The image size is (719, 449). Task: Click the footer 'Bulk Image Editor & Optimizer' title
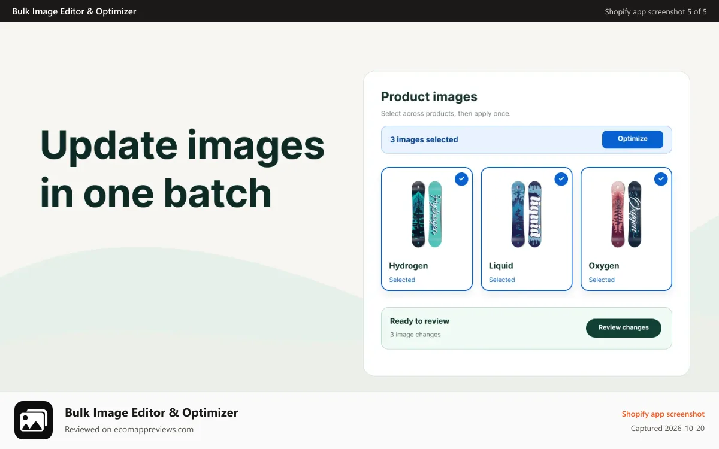tap(152, 412)
